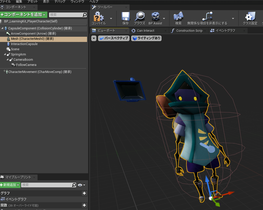Open the Perspective (パースペクティブ) view menu

[x=114, y=38]
